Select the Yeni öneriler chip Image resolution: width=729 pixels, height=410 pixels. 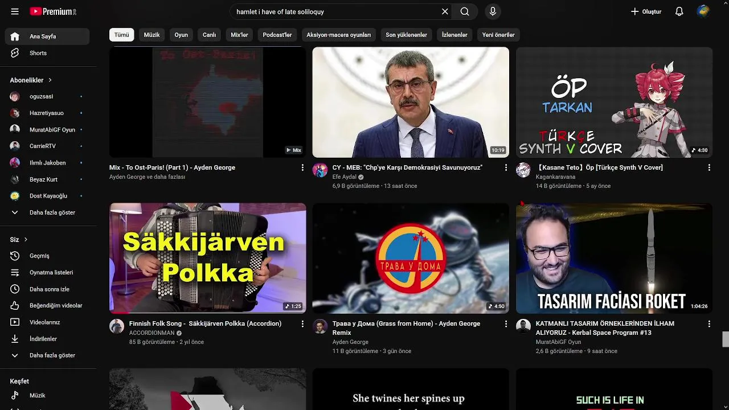point(498,35)
